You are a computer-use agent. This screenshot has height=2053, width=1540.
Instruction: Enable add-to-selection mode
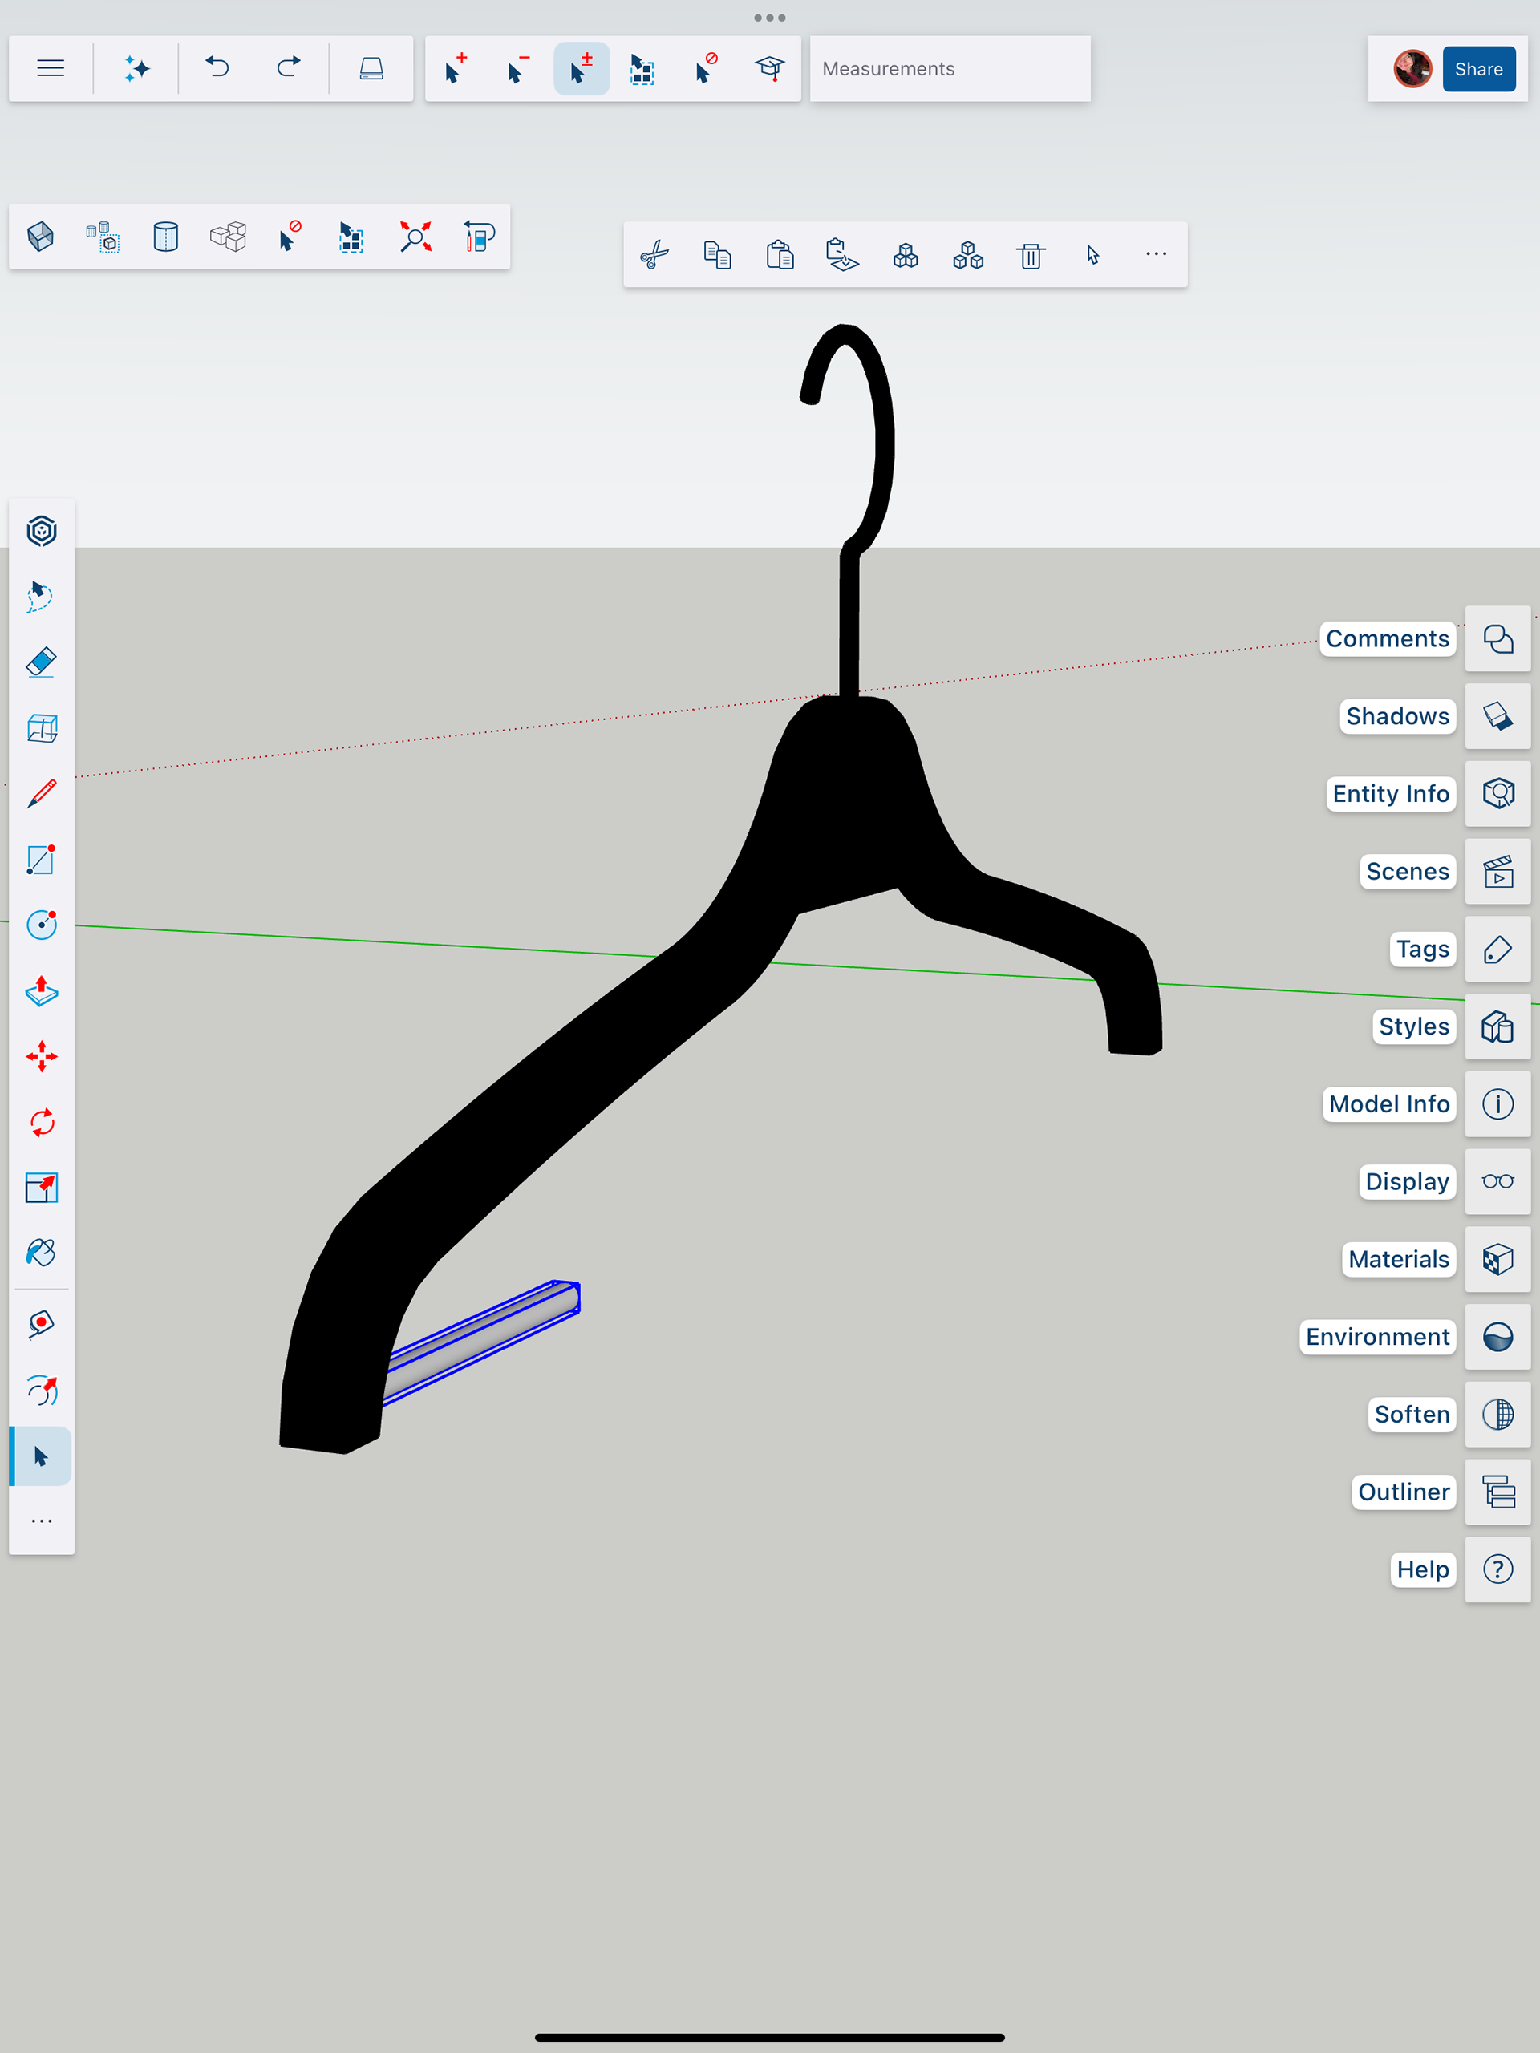point(455,69)
